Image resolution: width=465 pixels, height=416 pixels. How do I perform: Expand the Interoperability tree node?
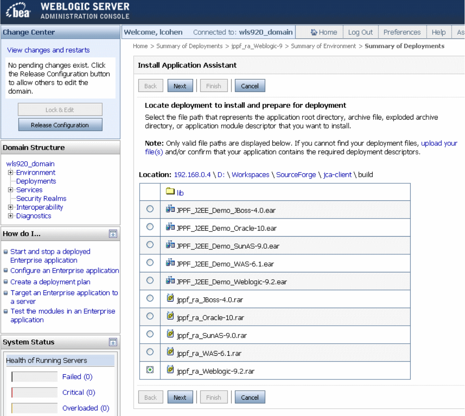coord(10,207)
